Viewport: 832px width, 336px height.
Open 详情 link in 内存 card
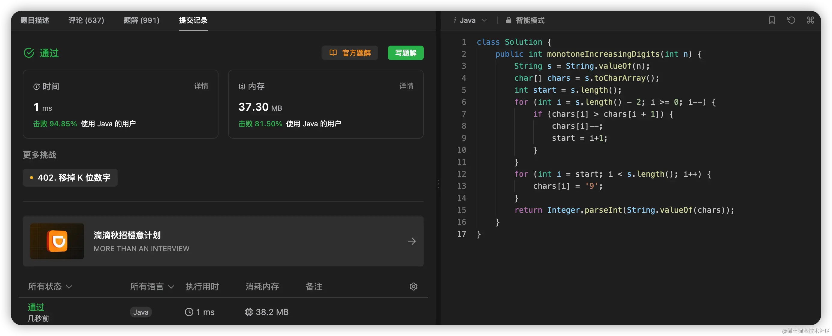tap(406, 86)
